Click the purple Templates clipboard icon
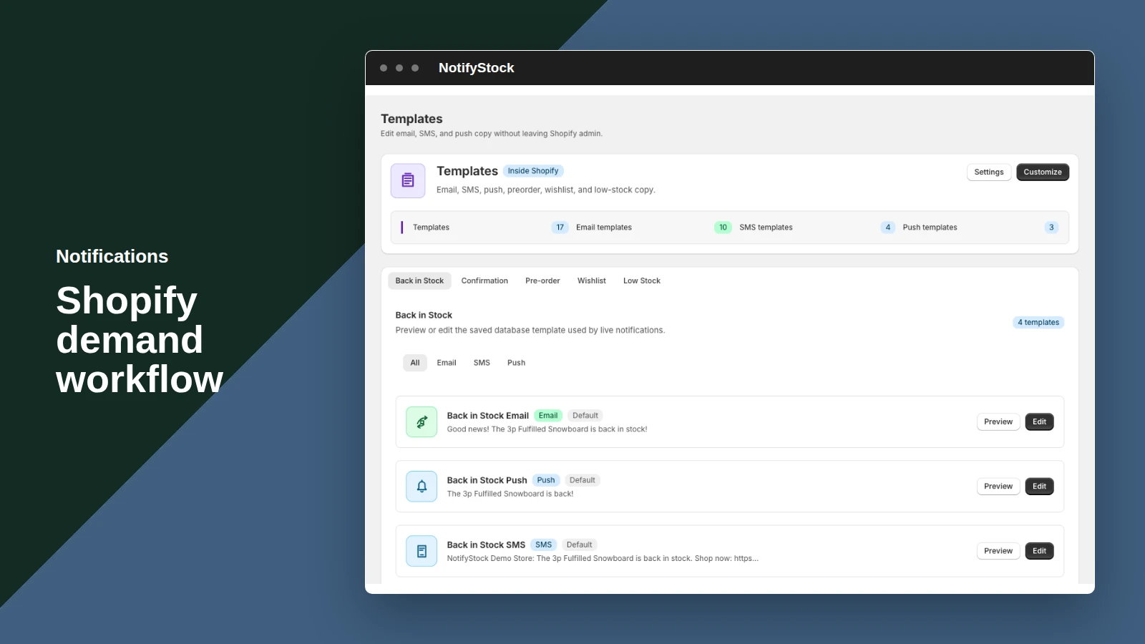The width and height of the screenshot is (1145, 644). point(408,180)
